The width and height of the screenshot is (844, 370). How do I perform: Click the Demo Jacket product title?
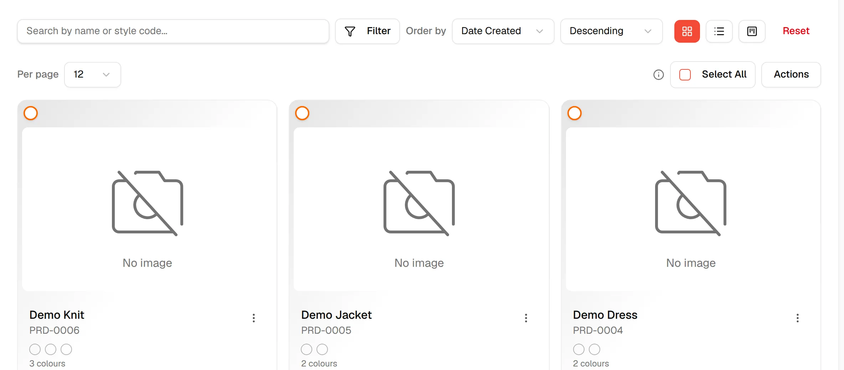336,315
